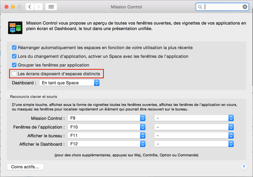Go back with the left chevron button
The image size is (253, 177).
coord(30,7)
